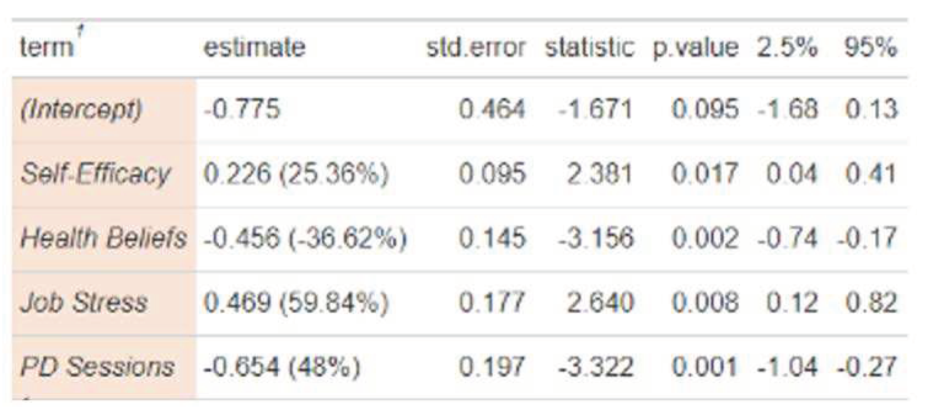Click the '95%' column header
The image size is (930, 414).
[x=870, y=47]
